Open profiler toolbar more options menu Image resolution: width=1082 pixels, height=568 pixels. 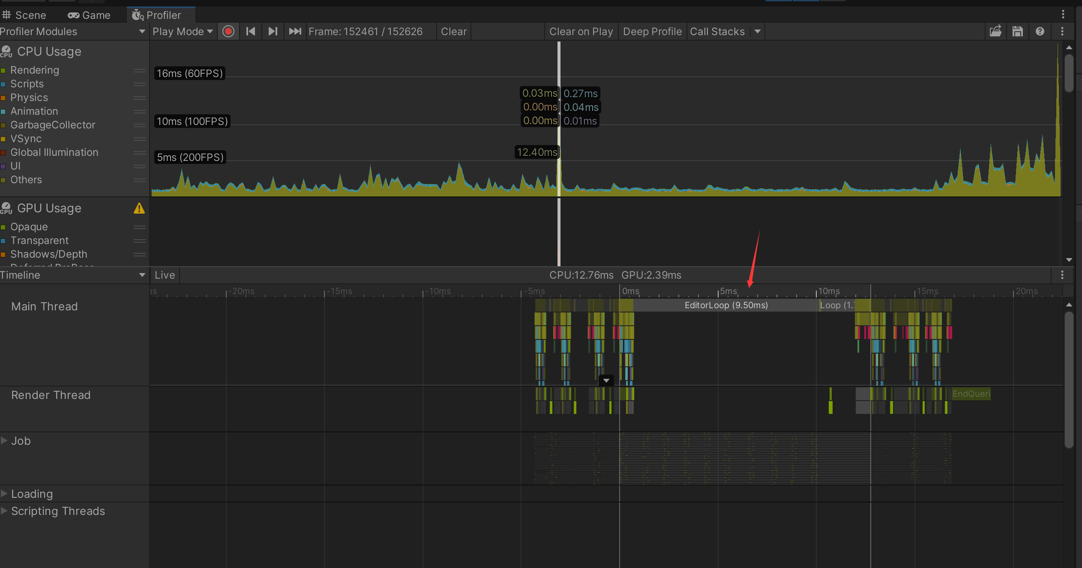click(x=1062, y=31)
